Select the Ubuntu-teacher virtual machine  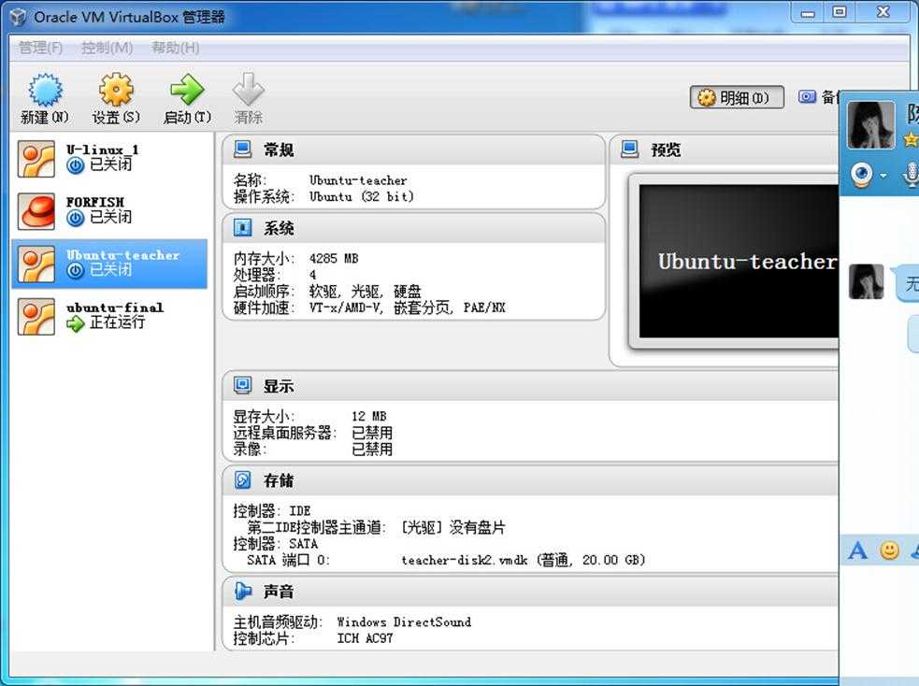(109, 264)
